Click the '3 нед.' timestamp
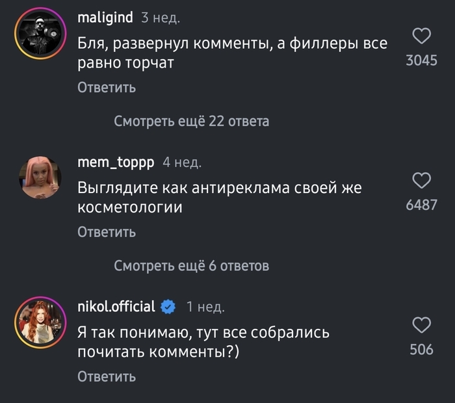This screenshot has height=403, width=455. point(161,18)
